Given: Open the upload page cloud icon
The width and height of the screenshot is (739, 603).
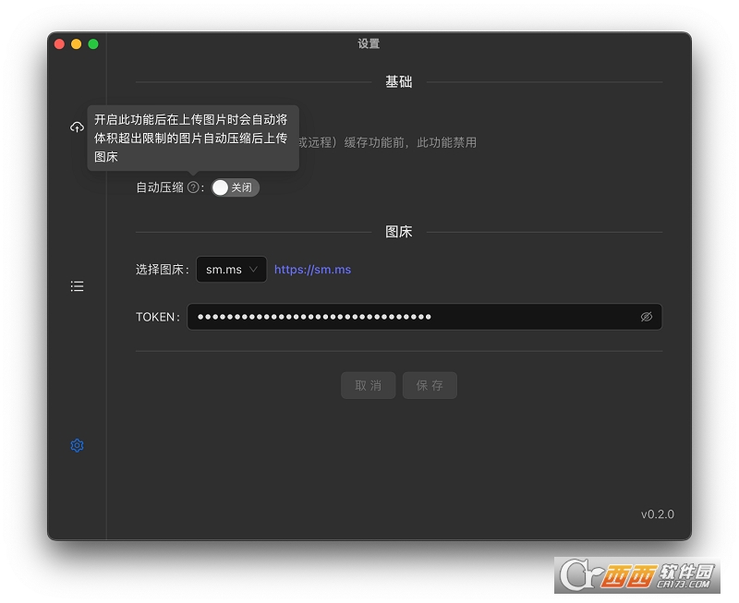Looking at the screenshot, I should (77, 127).
